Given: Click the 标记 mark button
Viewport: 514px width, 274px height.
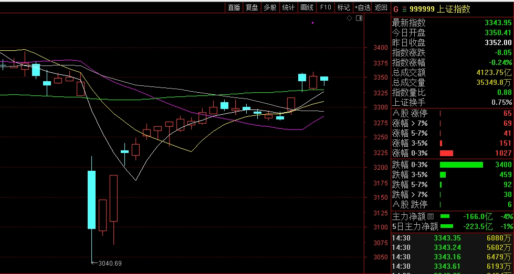Looking at the screenshot, I should click(x=343, y=7).
